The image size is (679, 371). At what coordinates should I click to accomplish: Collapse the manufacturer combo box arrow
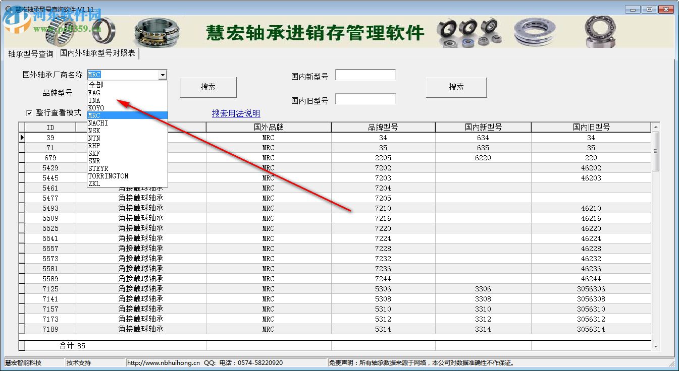[163, 74]
